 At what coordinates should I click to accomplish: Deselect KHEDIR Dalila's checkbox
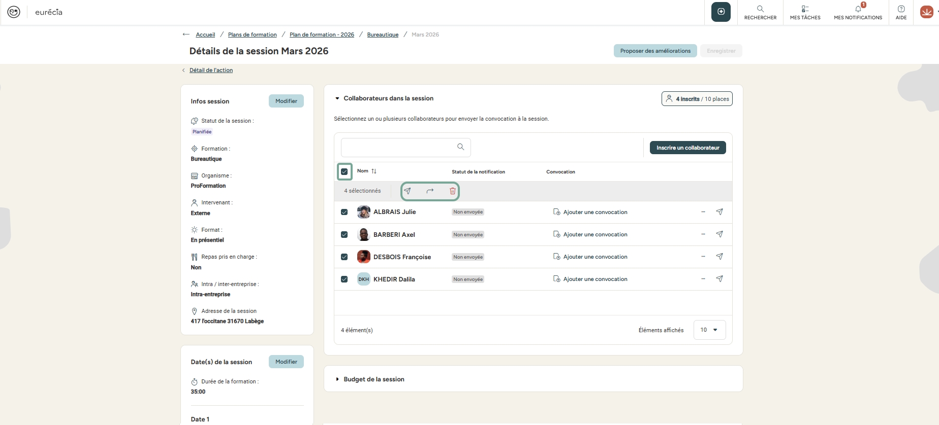click(345, 279)
